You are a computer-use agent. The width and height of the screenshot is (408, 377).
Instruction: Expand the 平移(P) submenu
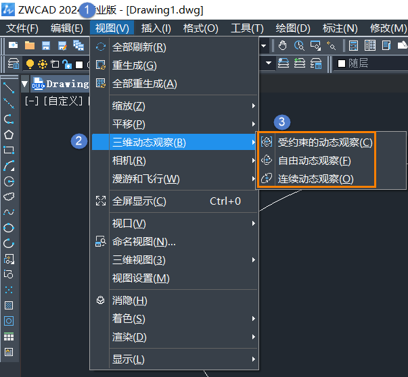(x=175, y=124)
